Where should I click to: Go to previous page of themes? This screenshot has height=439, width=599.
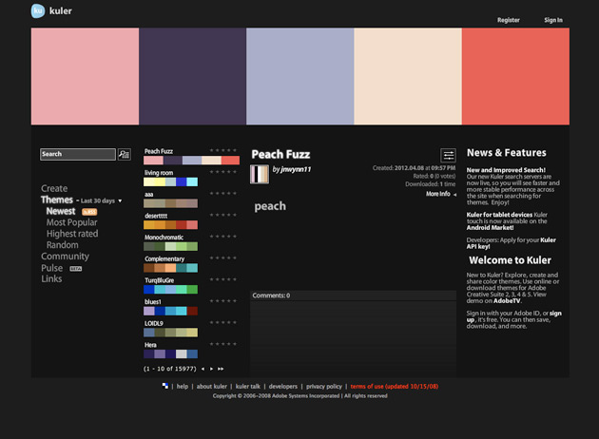pyautogui.click(x=202, y=369)
